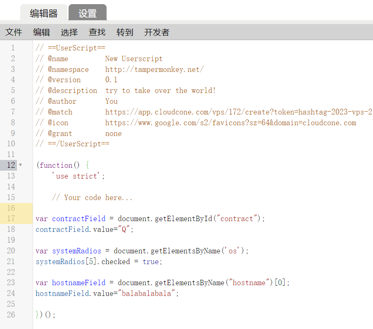
Task: Click the google.com favicon URL text
Action: [x=230, y=123]
